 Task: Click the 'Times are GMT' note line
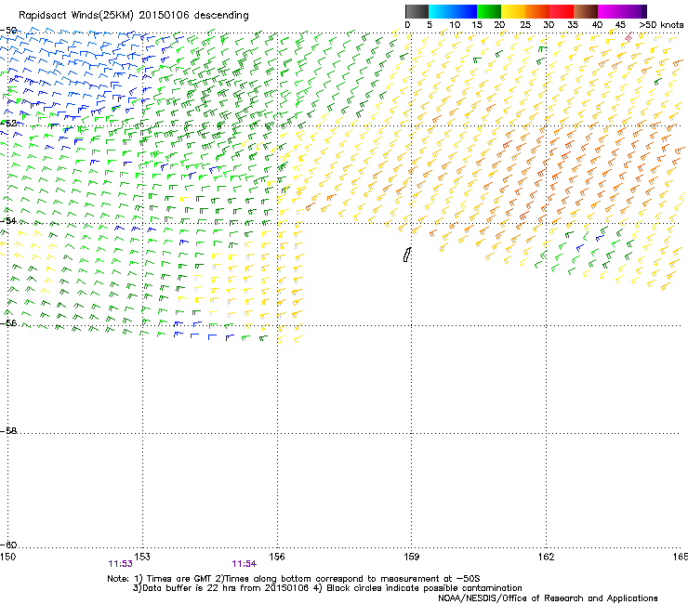coord(294,579)
